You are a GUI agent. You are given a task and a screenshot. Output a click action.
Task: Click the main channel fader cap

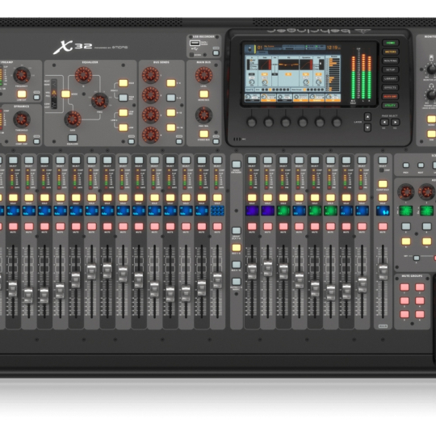pyautogui.click(x=383, y=271)
